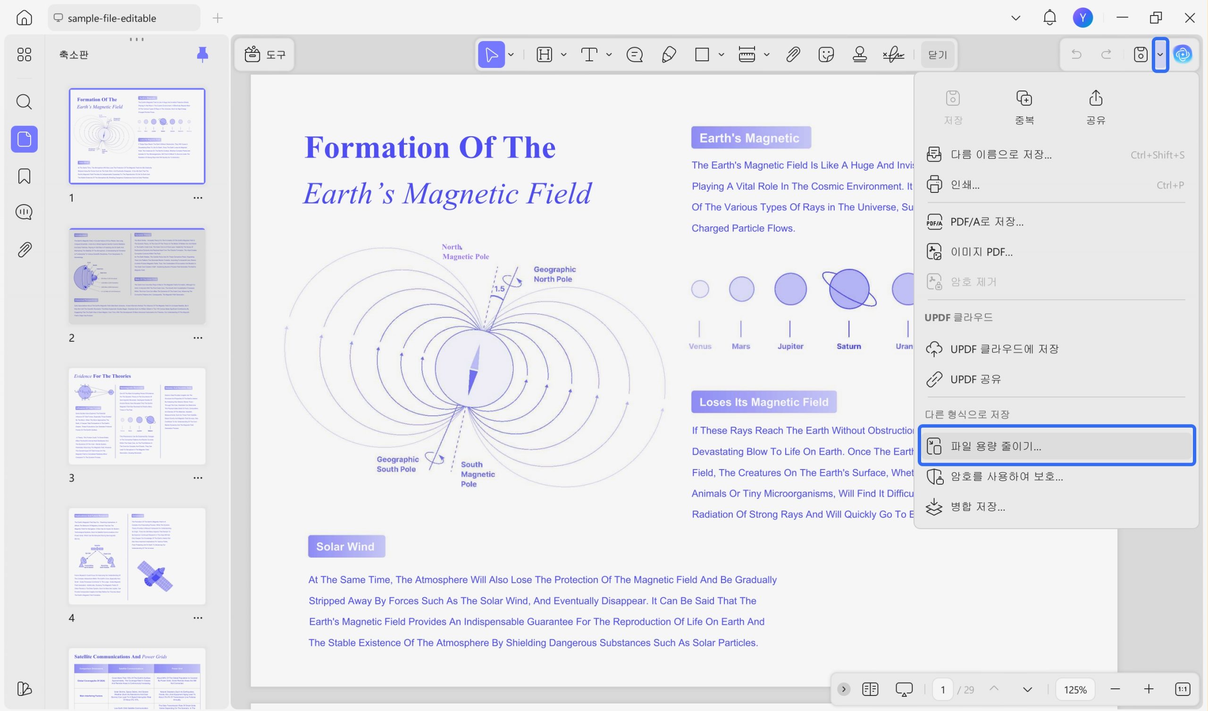
Task: Select page 3 thumbnail
Action: click(x=137, y=416)
